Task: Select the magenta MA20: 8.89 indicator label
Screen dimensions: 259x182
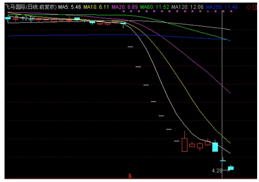Action: click(125, 7)
